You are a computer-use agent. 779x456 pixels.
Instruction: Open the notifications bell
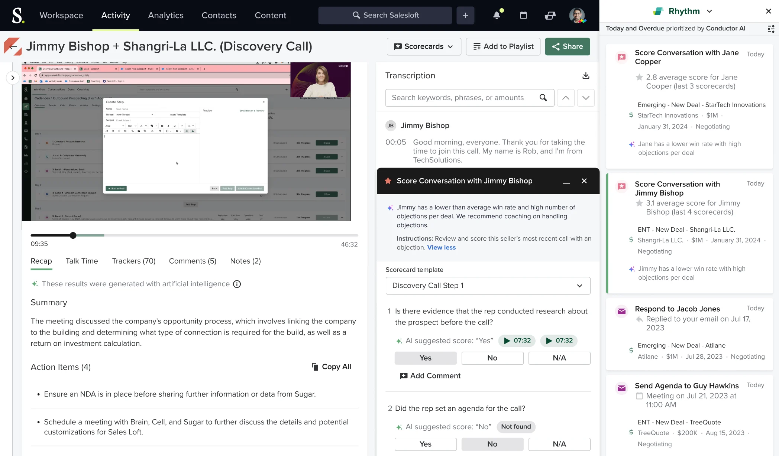point(497,15)
